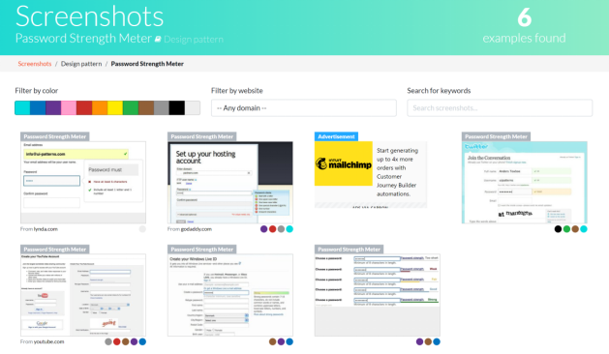The width and height of the screenshot is (609, 354).
Task: Filter by the pink color swatch
Action: coord(69,108)
